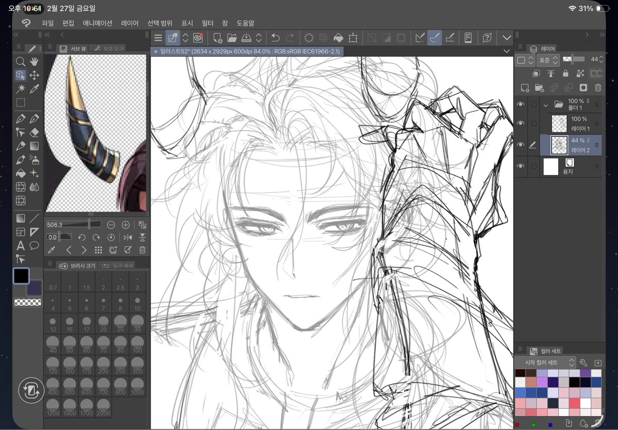Open the 편집 menu
This screenshot has height=430, width=618.
coord(68,23)
